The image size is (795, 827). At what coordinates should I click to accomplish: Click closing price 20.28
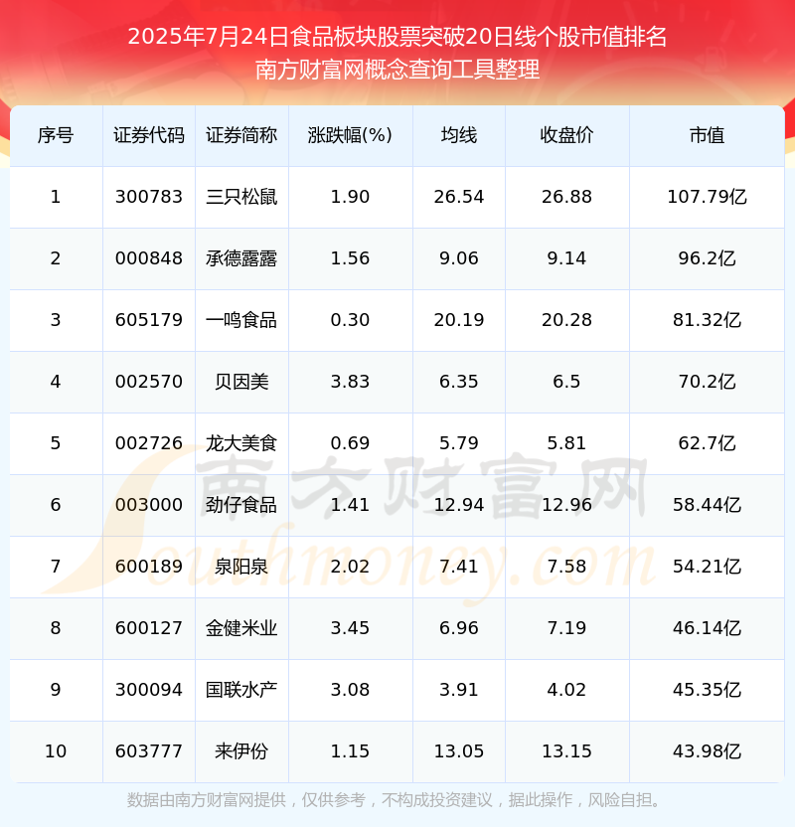[566, 320]
